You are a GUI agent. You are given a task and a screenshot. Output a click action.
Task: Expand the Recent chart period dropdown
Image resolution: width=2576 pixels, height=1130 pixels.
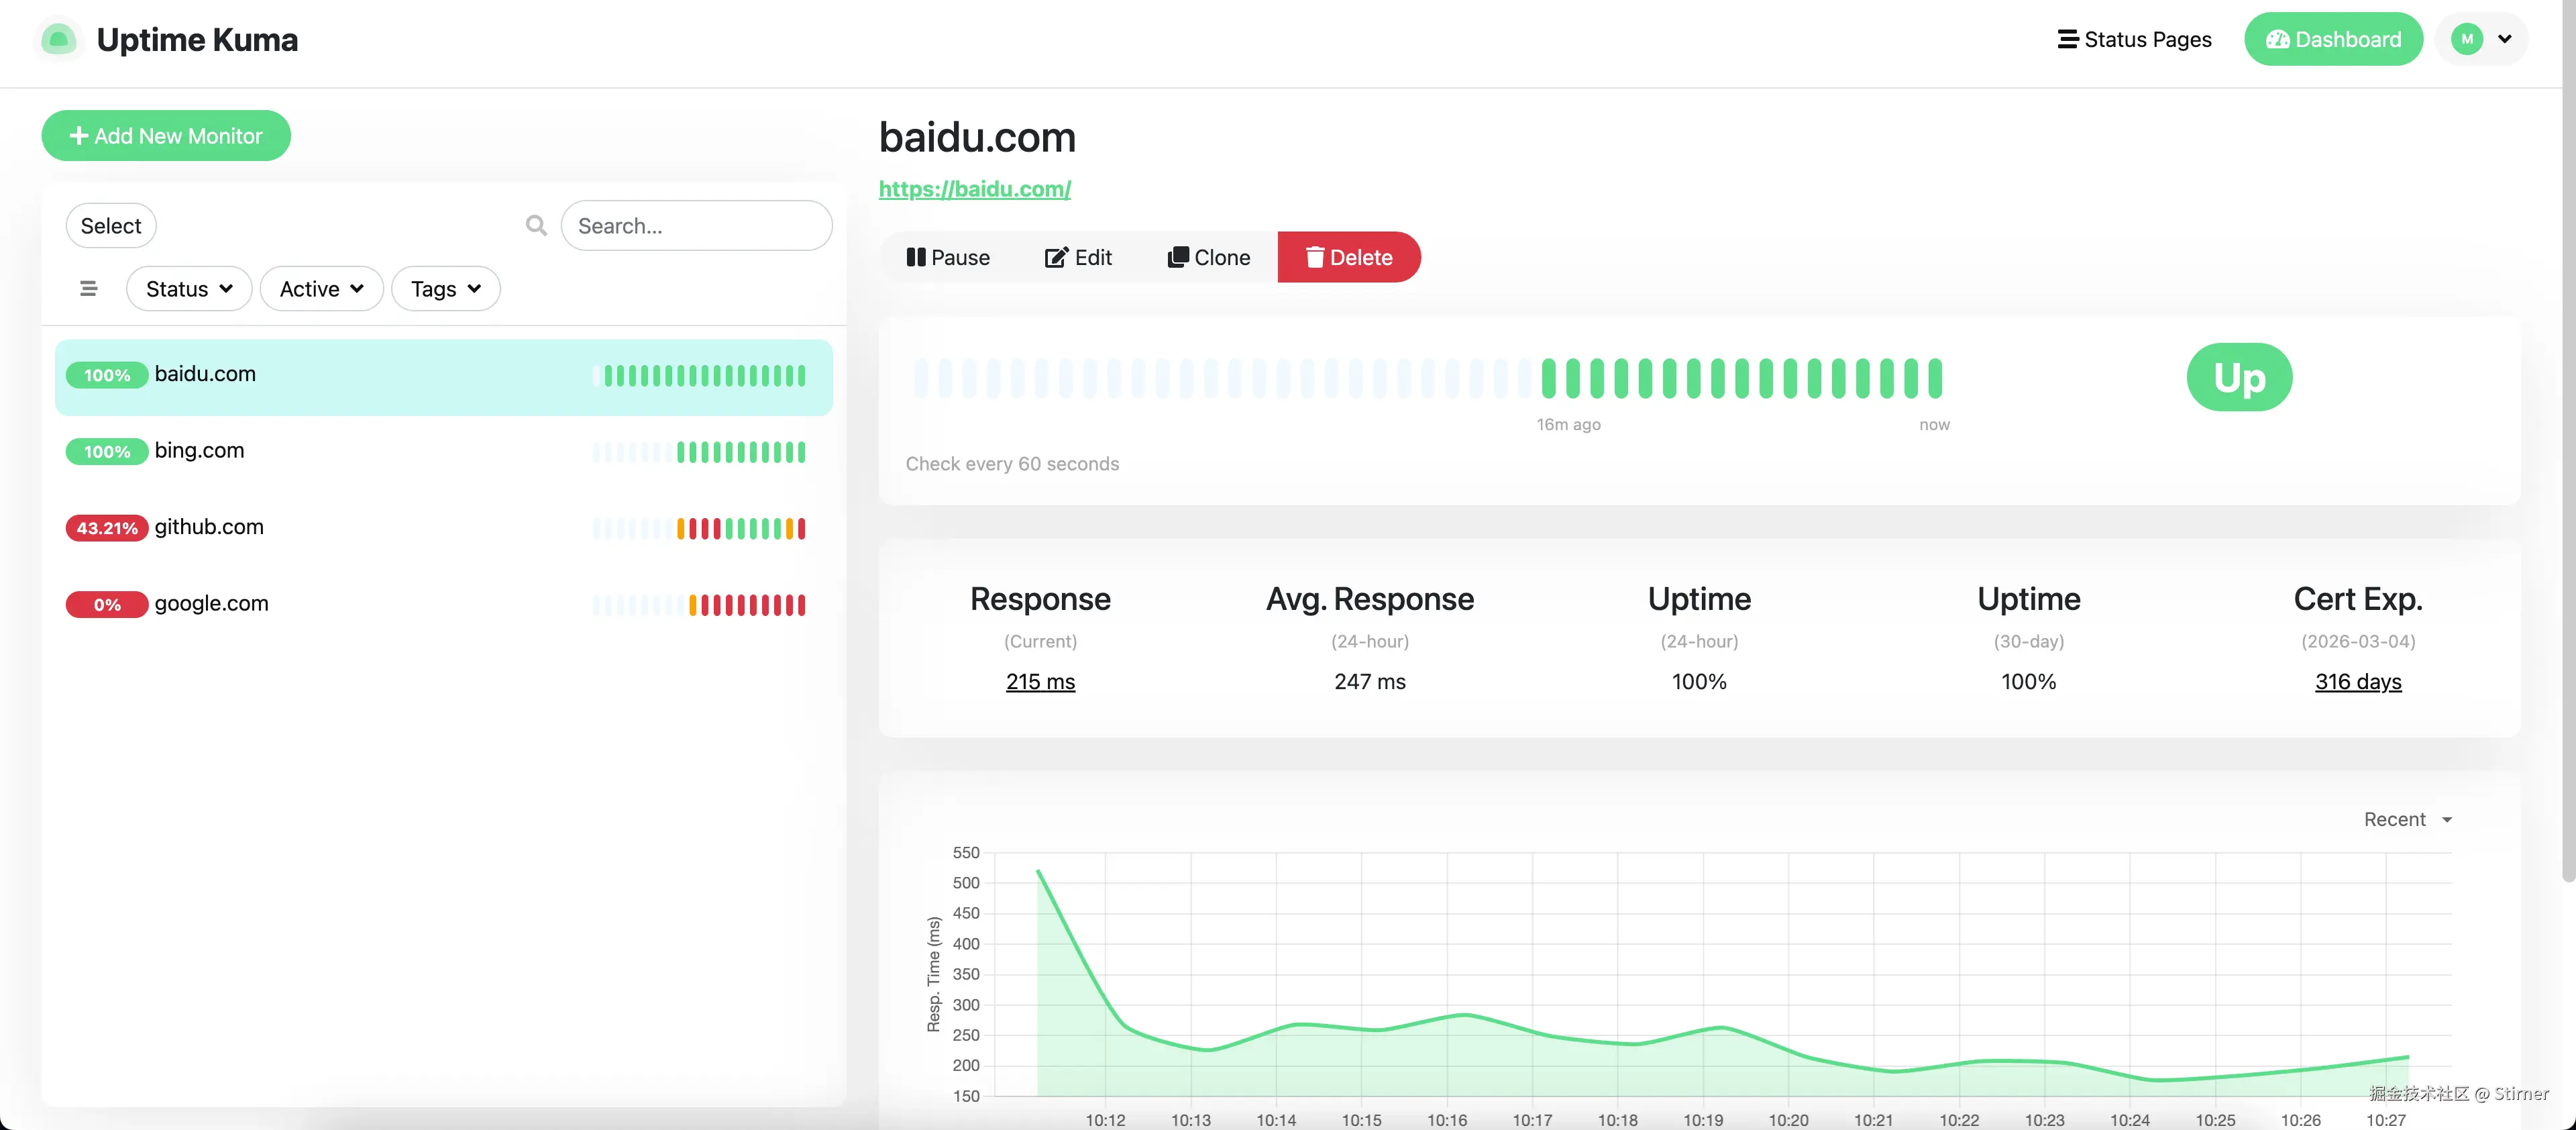[x=2407, y=819]
